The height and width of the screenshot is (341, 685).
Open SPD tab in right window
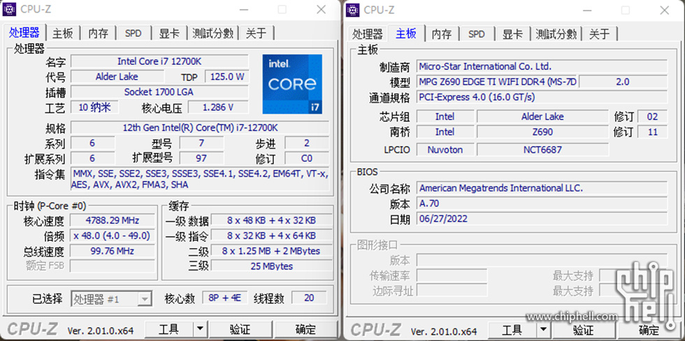pos(477,34)
